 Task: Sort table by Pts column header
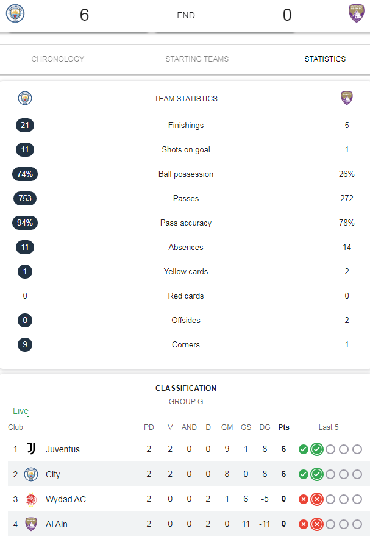coord(283,427)
